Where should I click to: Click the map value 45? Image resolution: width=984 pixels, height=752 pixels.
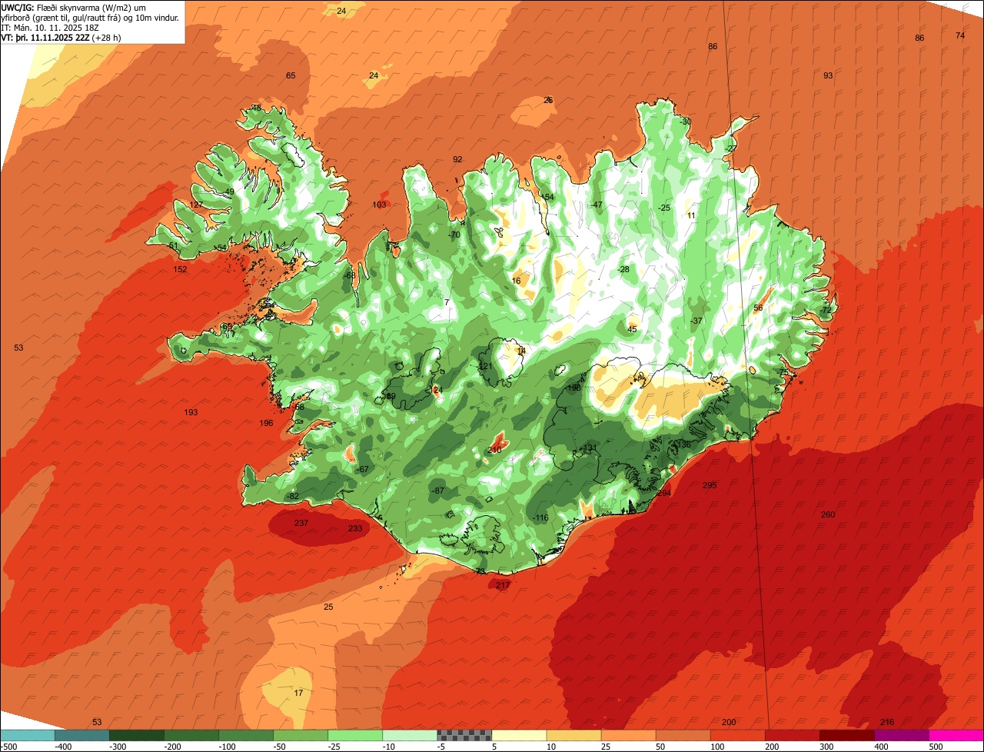tap(632, 329)
